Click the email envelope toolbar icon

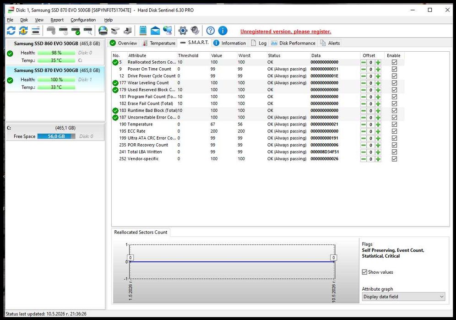[x=155, y=31]
